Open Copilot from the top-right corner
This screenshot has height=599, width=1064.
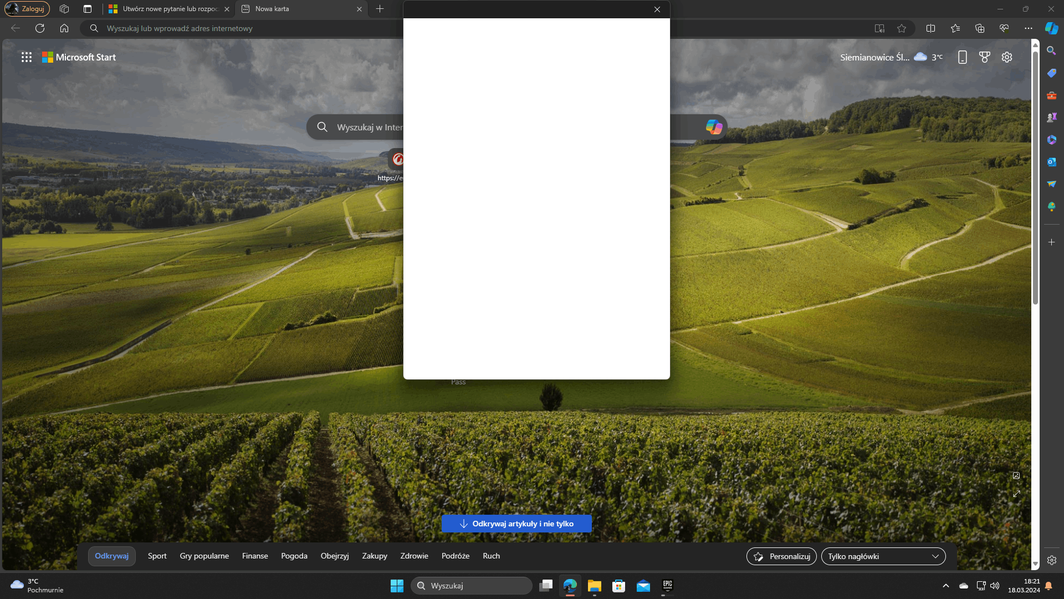1051,28
